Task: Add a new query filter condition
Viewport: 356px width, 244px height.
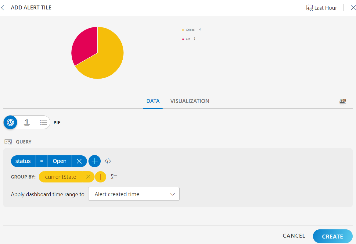Action: (95, 161)
